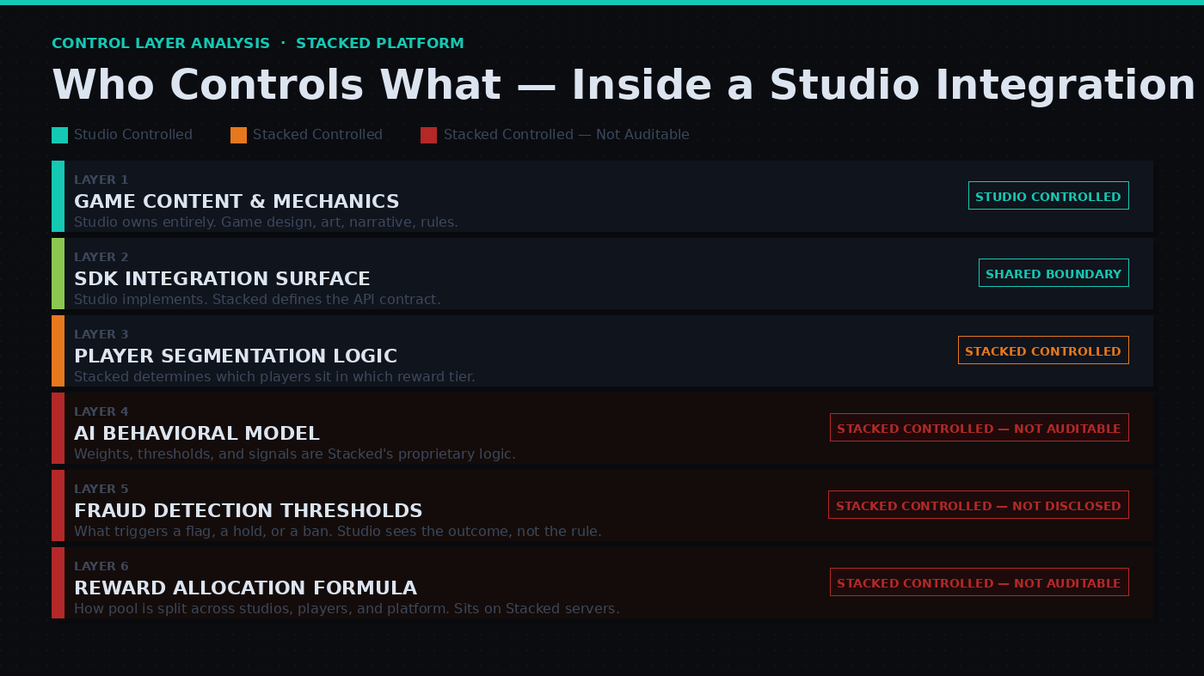Click the CONTROL LAYER ANALYSIS subtitle
The width and height of the screenshot is (1204, 676).
coord(258,43)
